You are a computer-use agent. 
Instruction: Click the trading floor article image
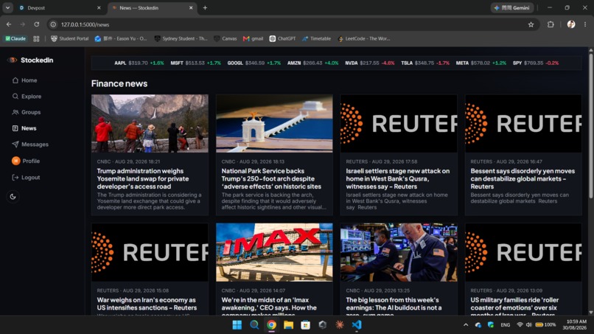point(399,252)
